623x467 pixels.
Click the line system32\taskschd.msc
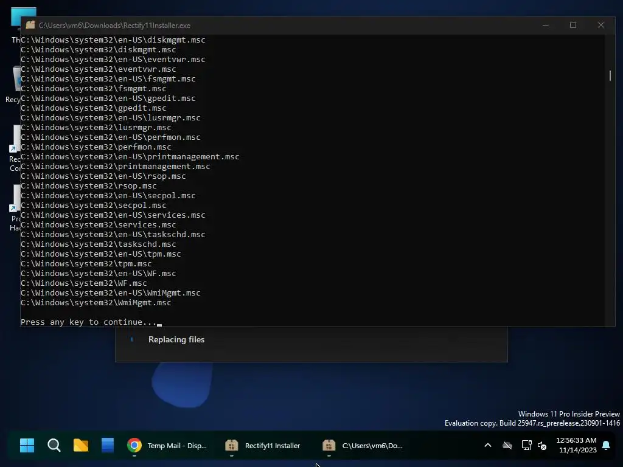[98, 244]
